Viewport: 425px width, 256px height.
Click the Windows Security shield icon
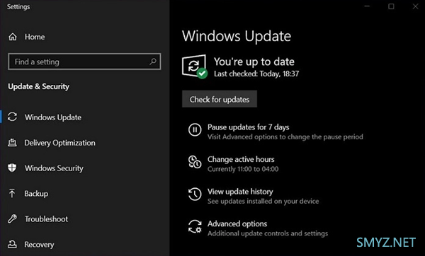click(12, 168)
